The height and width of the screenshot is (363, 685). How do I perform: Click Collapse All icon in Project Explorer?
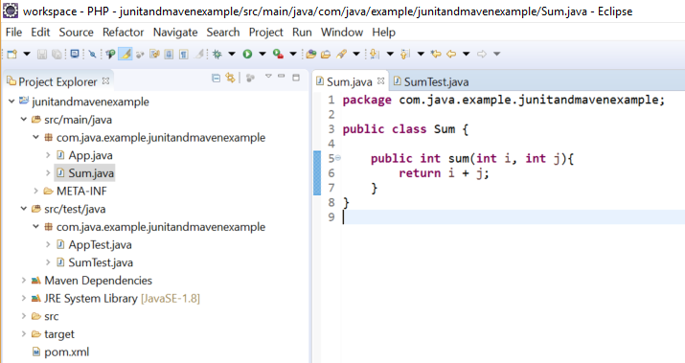[x=216, y=79]
